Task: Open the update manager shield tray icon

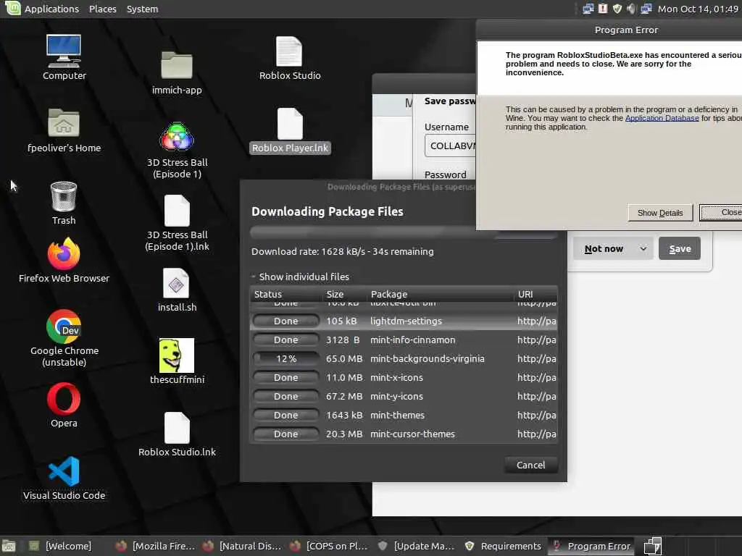Action: tap(617, 9)
